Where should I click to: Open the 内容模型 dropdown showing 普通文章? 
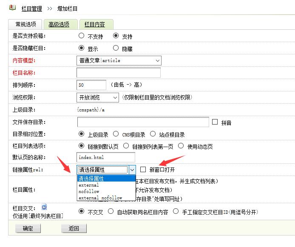click(119, 60)
